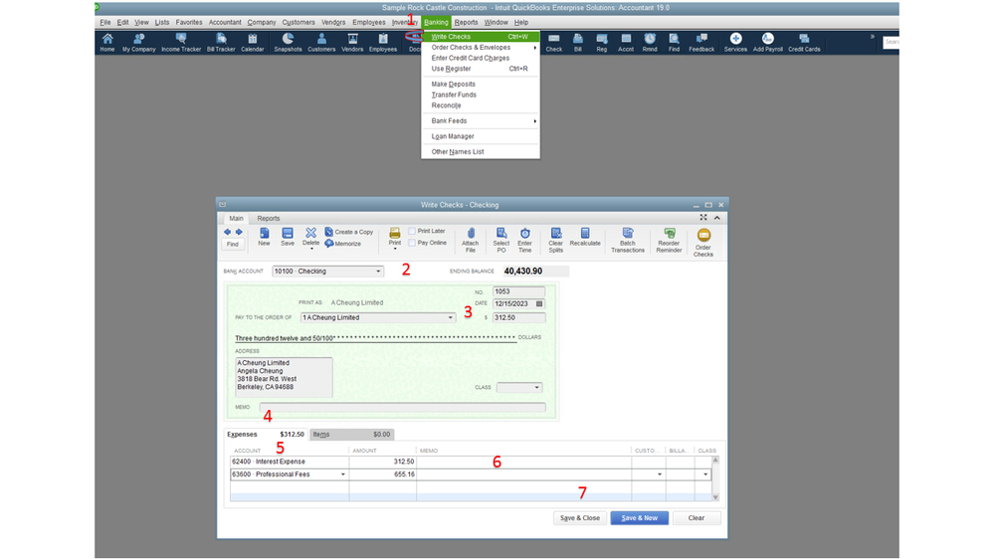Open the Vendors center icon

352,43
